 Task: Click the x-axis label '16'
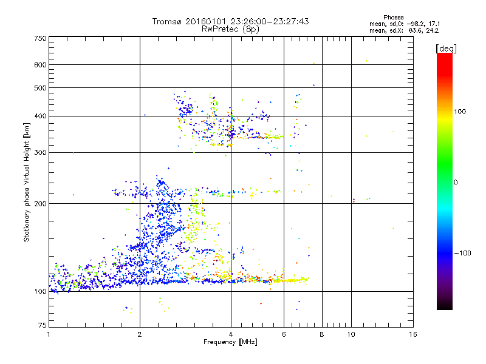[413, 334]
